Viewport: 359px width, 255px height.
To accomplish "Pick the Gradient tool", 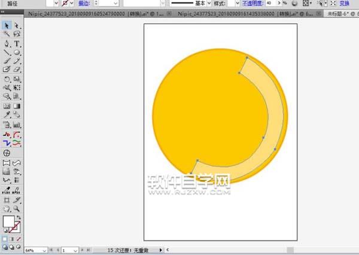I will click(x=17, y=106).
